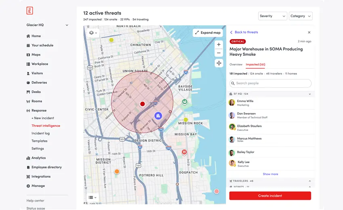This screenshot has width=343, height=210.
Task: Open the Help center link
Action: point(35,201)
